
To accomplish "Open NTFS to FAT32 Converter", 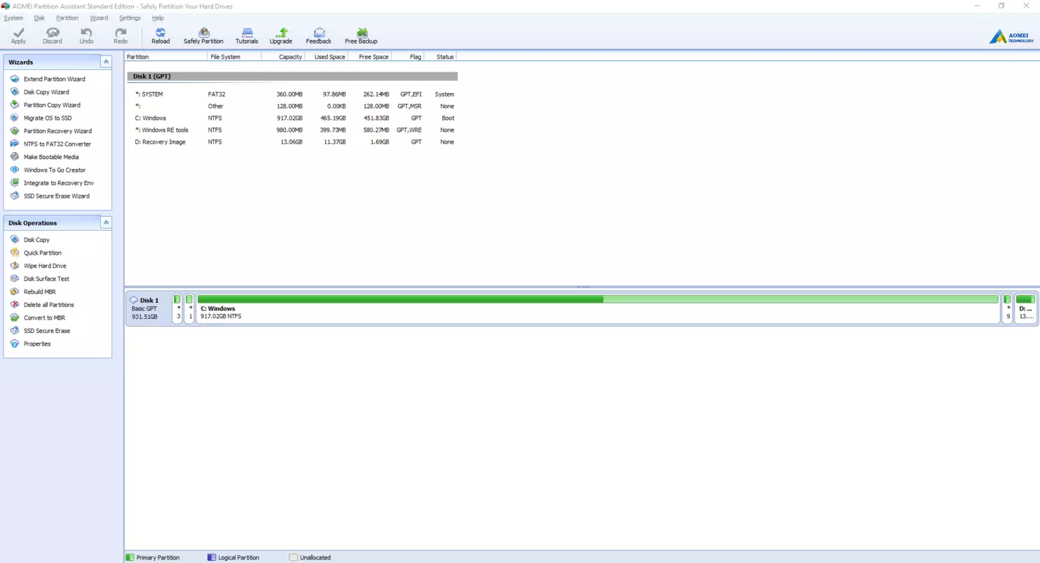I will [x=57, y=144].
